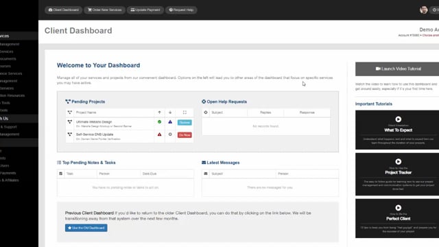Image resolution: width=439 pixels, height=247 pixels.
Task: Click Response column header
Action: 307,113
